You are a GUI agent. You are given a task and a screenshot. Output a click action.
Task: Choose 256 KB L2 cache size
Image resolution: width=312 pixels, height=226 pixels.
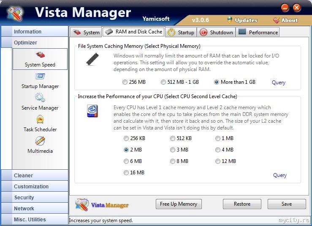(x=135, y=138)
